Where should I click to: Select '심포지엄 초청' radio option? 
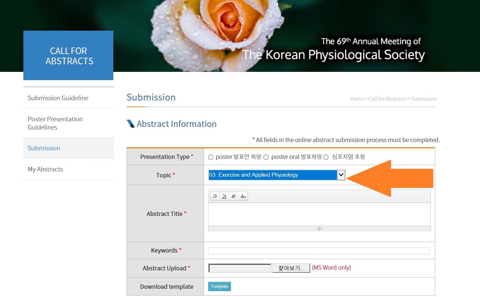point(326,157)
